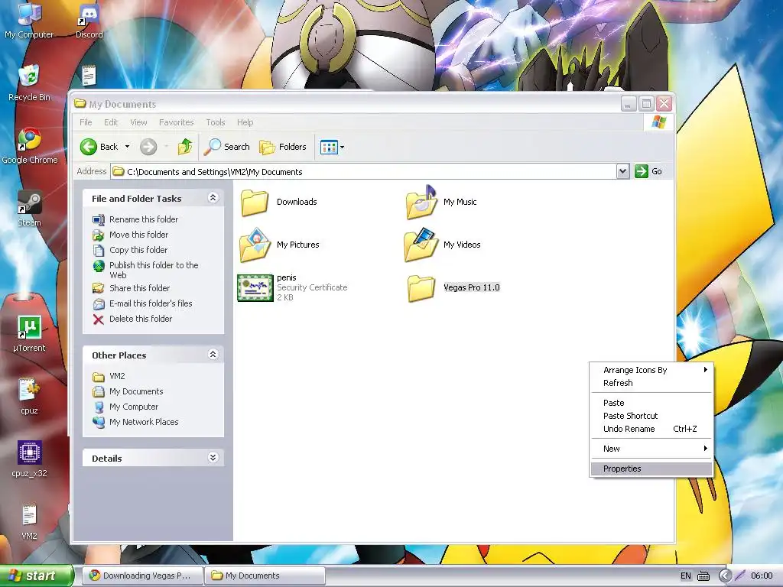The image size is (783, 587).
Task: Open the Edit menu
Action: [111, 122]
